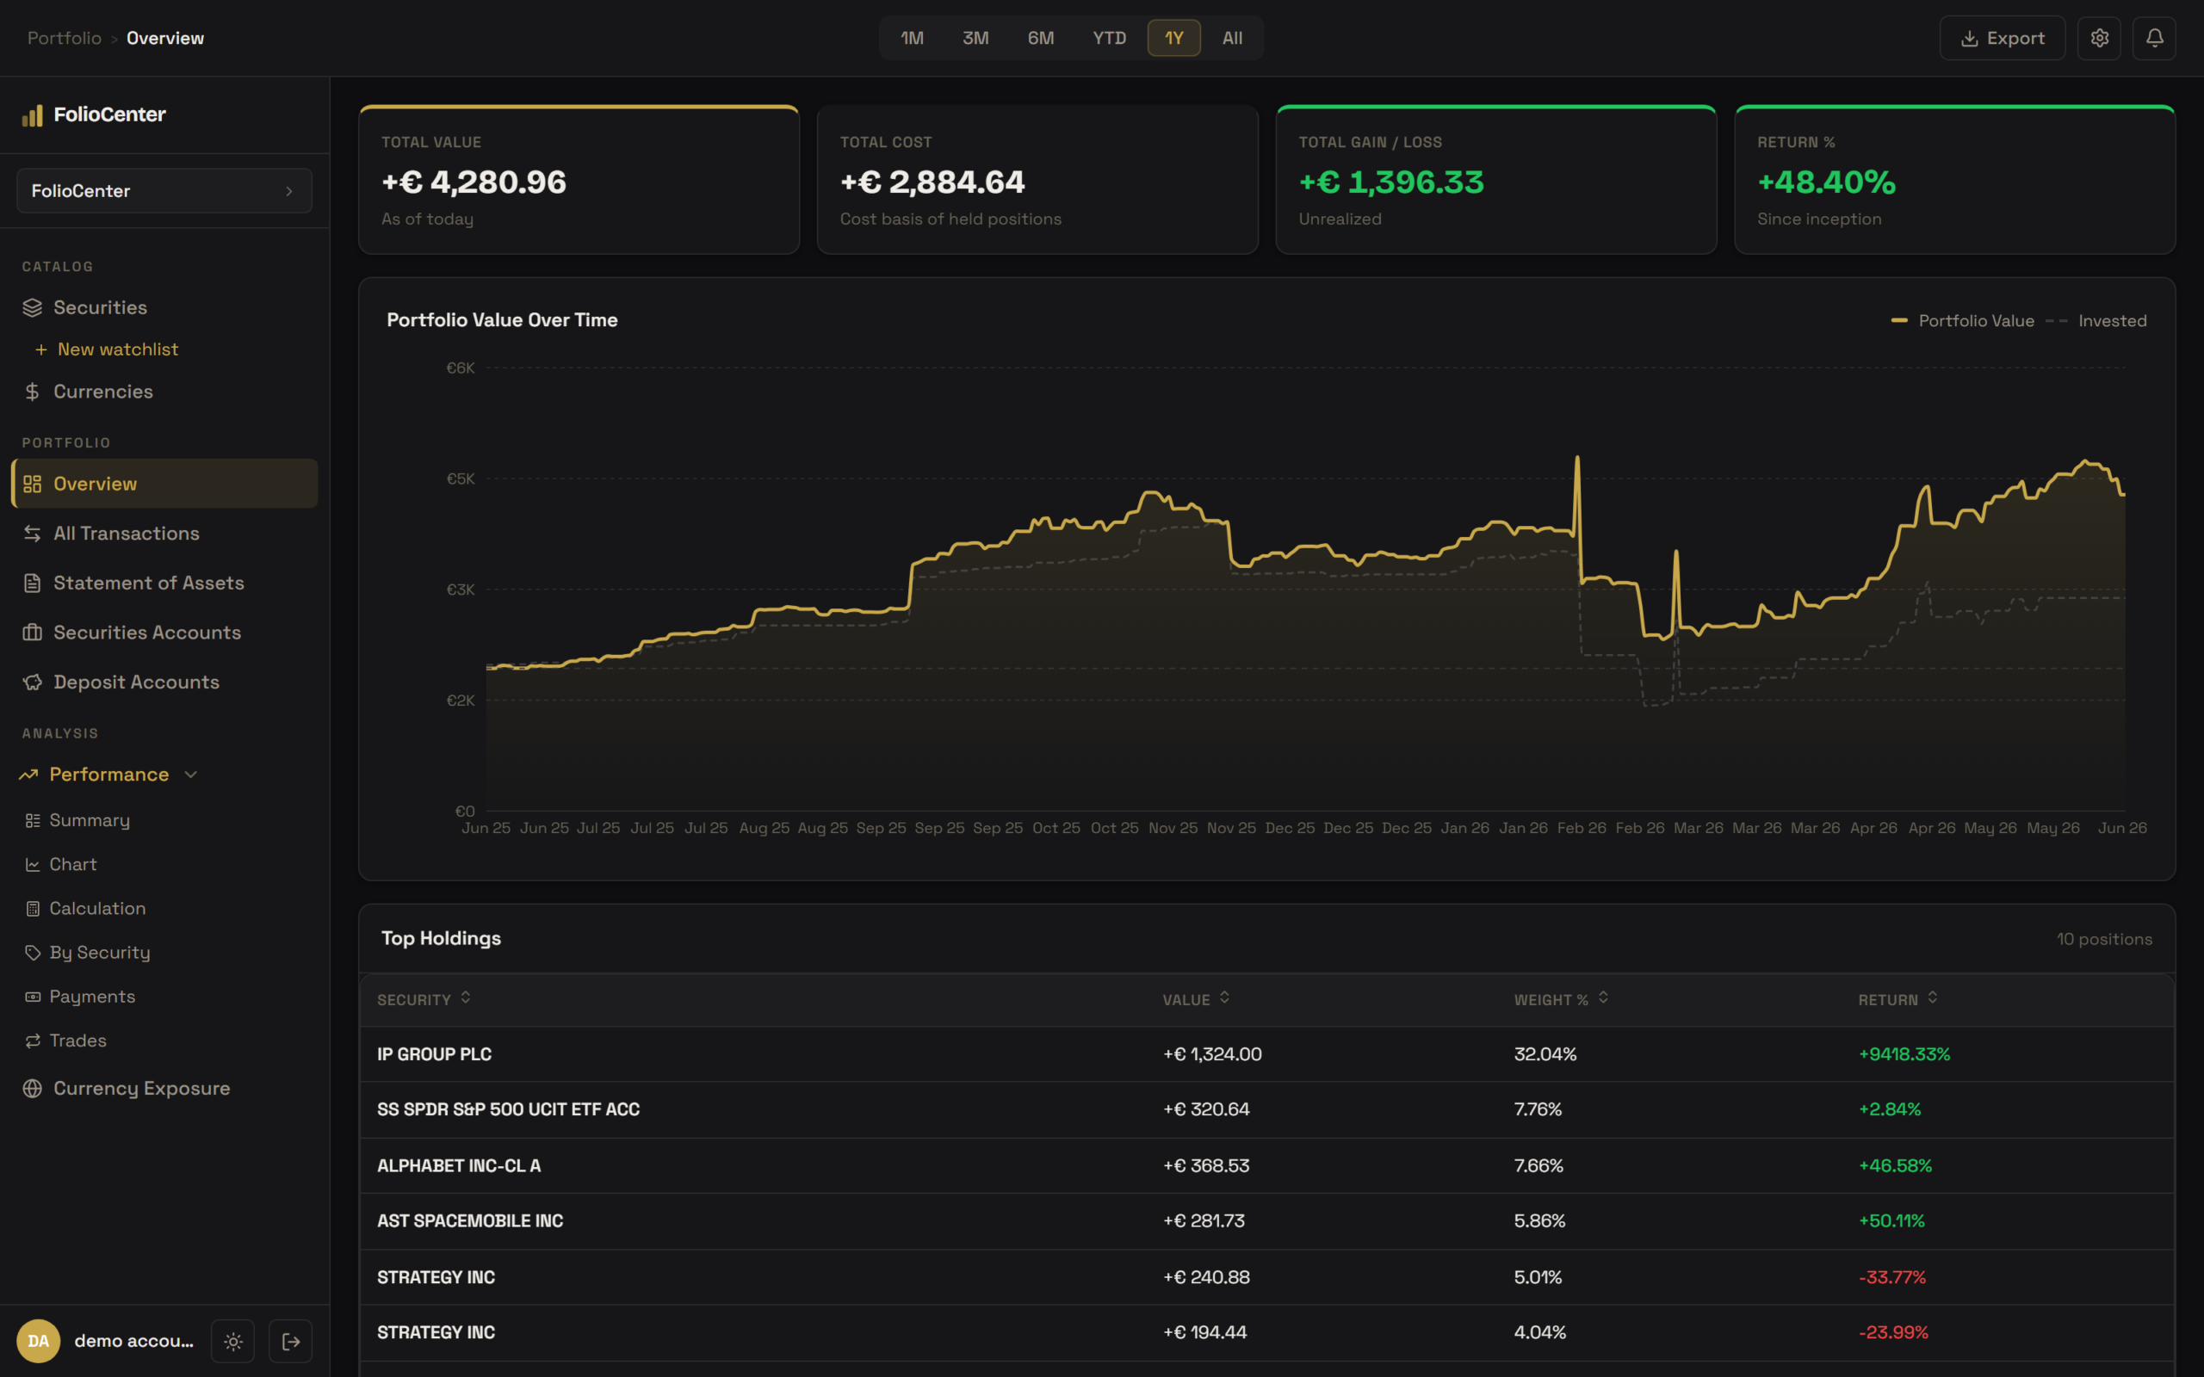Image resolution: width=2204 pixels, height=1377 pixels.
Task: Open notifications with the bell icon
Action: (x=2154, y=38)
